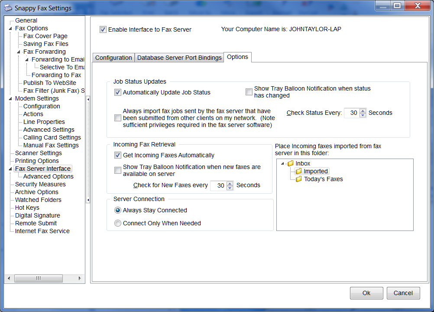Open Advanced Settings under Modem Settings

tap(49, 130)
